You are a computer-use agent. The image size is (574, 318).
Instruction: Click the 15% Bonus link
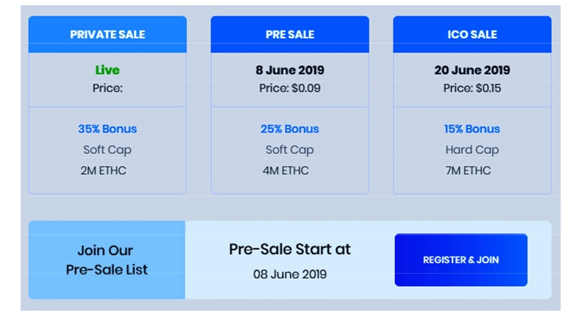pos(472,129)
